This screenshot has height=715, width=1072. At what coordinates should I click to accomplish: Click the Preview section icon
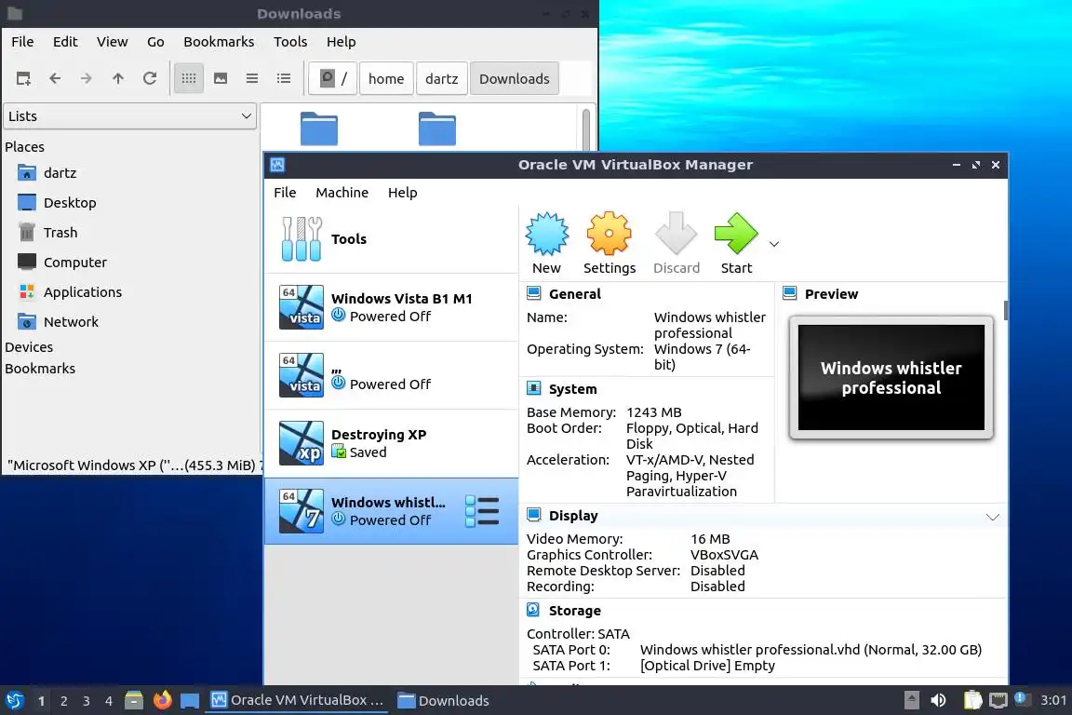[x=790, y=293]
